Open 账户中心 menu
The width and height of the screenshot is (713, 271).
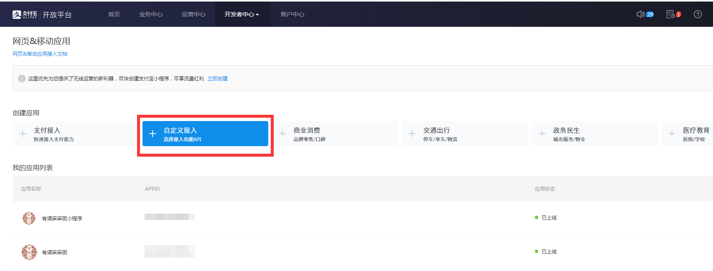pyautogui.click(x=293, y=14)
